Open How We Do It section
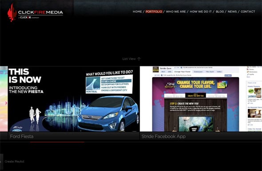 pyautogui.click(x=201, y=12)
